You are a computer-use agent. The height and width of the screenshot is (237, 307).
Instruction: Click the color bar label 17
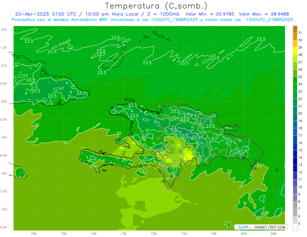[x=300, y=136]
